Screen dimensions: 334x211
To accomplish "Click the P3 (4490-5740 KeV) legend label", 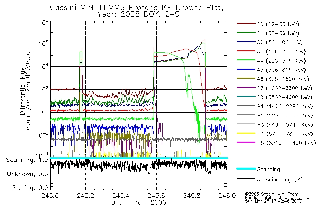I will [x=285, y=125].
